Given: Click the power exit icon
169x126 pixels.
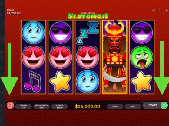Looking at the screenshot, I should coord(167,11).
